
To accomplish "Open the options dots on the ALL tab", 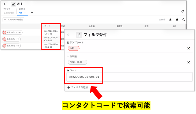I will (25, 13).
